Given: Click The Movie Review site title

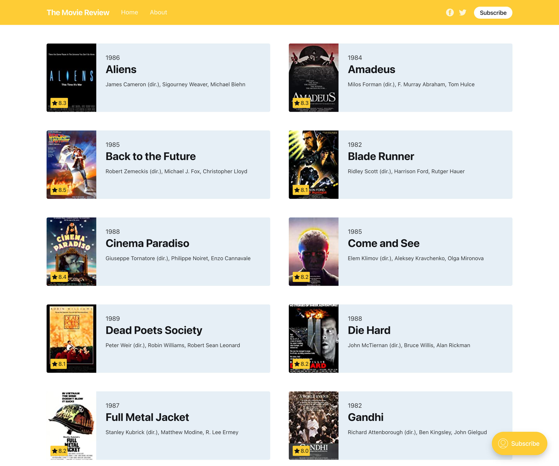Looking at the screenshot, I should click(x=78, y=13).
